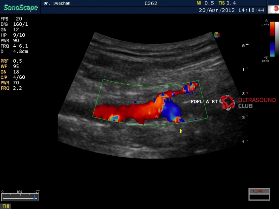This screenshot has width=279, height=209.
Task: Click the yellow PWR 70 parameter
Action: 10,83
